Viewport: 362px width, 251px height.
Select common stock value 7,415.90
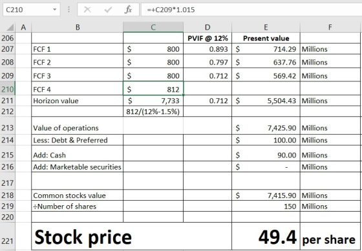click(266, 196)
